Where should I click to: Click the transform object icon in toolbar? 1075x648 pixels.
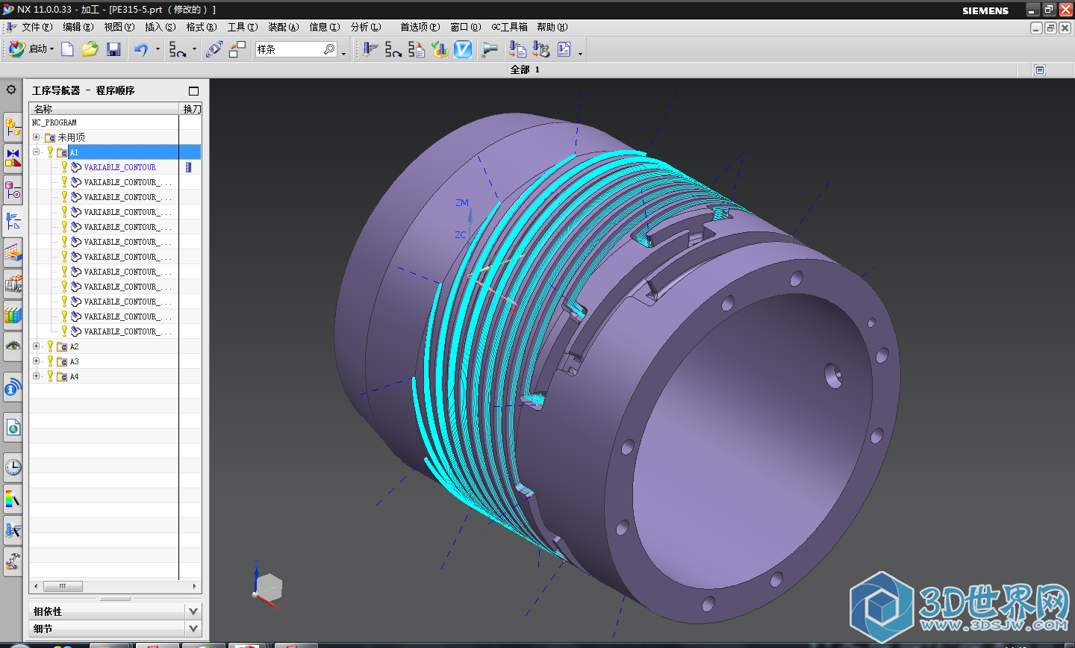pyautogui.click(x=214, y=49)
